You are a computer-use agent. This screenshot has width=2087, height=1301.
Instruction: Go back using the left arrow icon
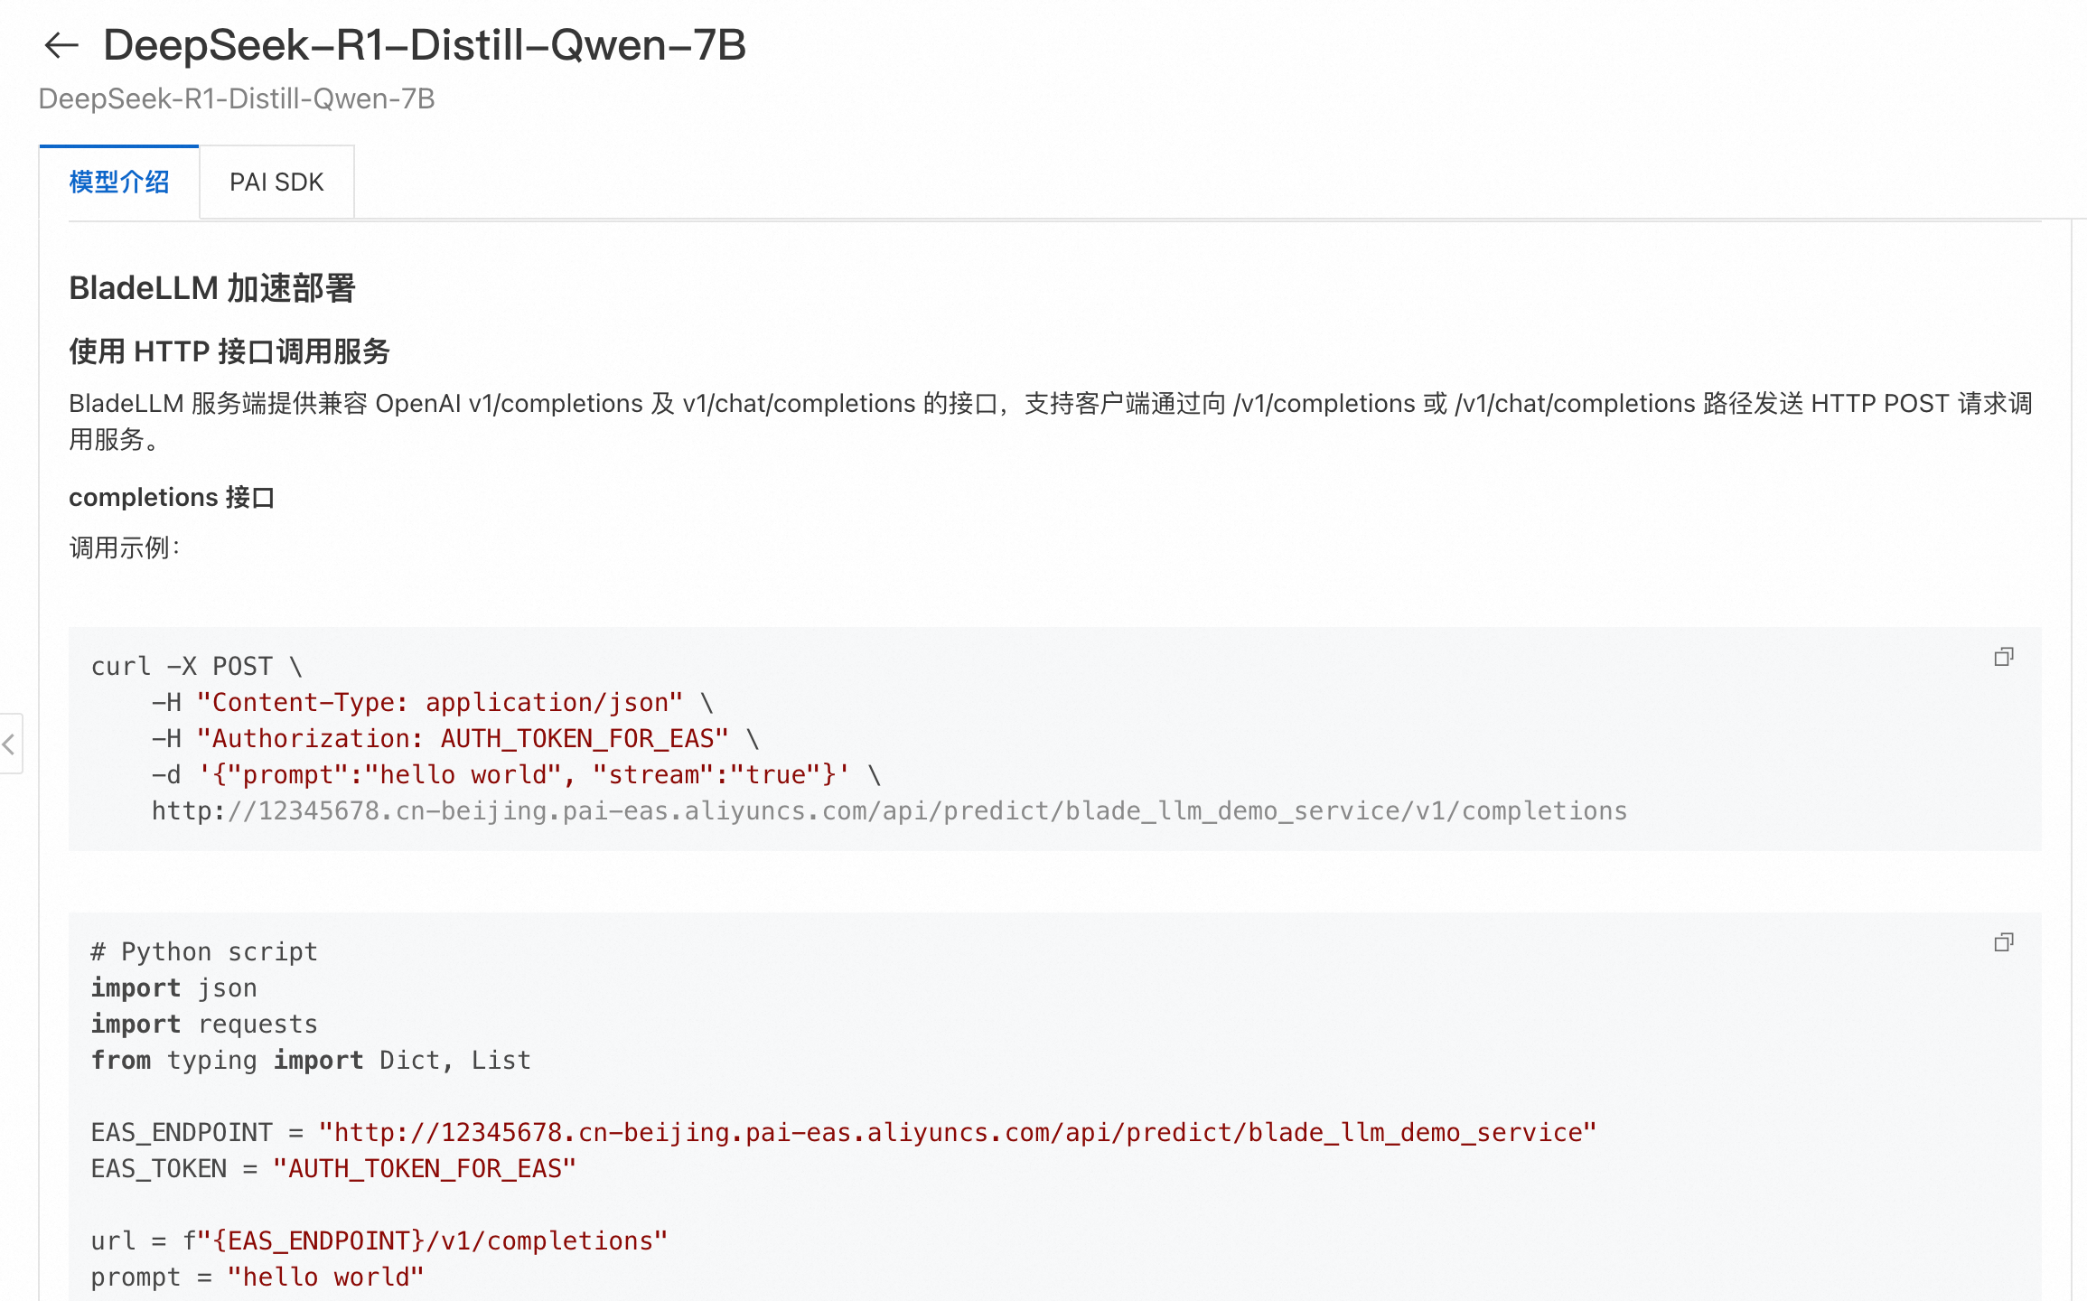(x=61, y=45)
